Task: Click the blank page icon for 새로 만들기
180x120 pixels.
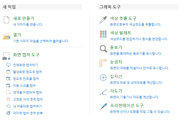Action: click(6, 20)
